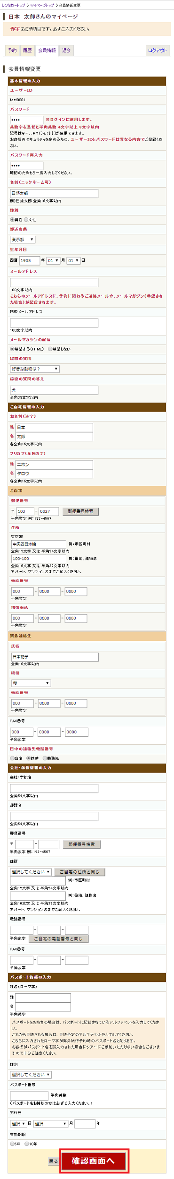The height and width of the screenshot is (1179, 174).
Task: Click the red 確認画面へ button
Action: tap(94, 1161)
